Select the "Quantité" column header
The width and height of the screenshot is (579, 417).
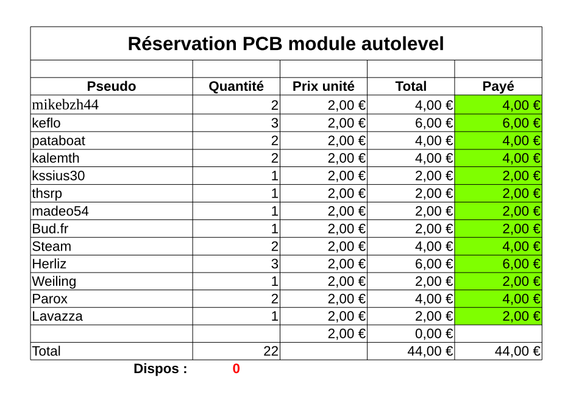click(x=236, y=87)
